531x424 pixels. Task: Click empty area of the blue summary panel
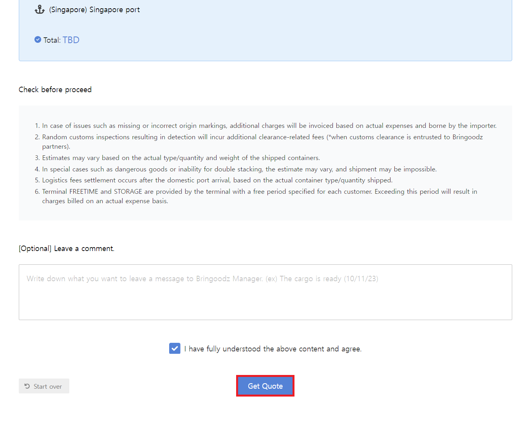click(x=313, y=31)
